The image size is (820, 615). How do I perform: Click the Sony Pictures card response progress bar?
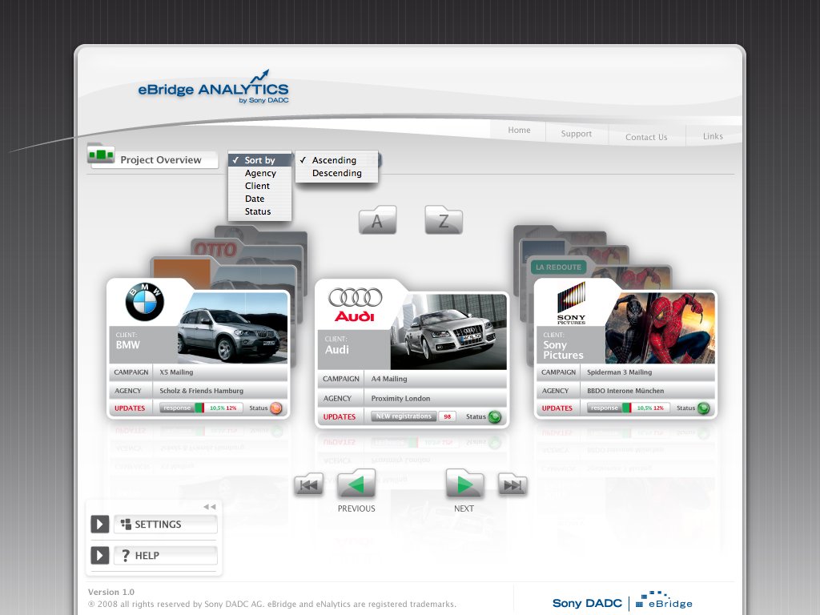[x=628, y=408]
